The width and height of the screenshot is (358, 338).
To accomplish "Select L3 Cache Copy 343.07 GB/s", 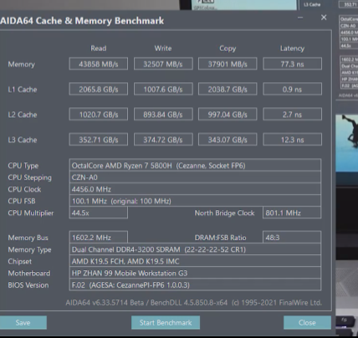I will 228,140.
